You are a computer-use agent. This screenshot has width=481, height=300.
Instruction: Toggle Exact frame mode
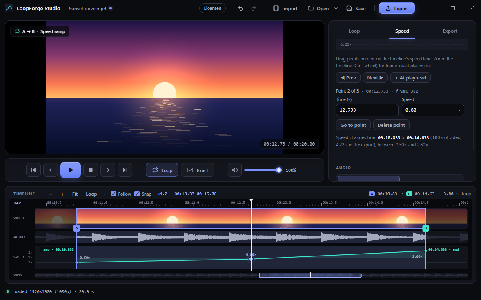pyautogui.click(x=198, y=170)
